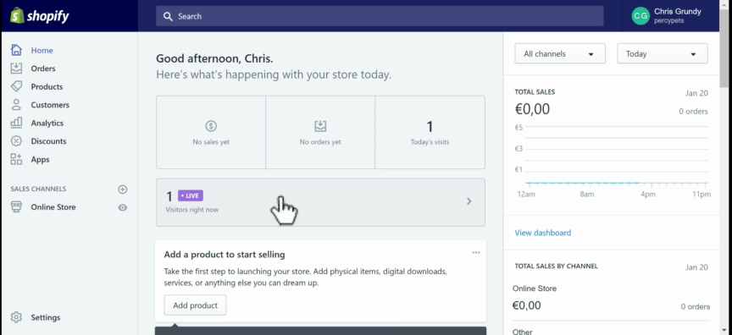Viewport: 732px width, 335px height.
Task: Click the Shopify logo
Action: point(40,16)
